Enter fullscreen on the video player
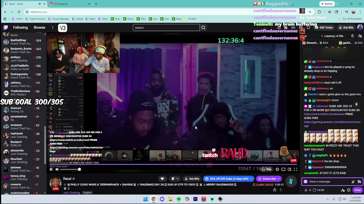Screen dimensions: 364x204 [295, 169]
